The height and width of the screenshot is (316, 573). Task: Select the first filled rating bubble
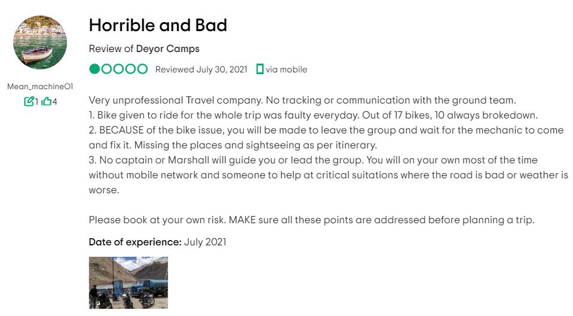coord(95,69)
